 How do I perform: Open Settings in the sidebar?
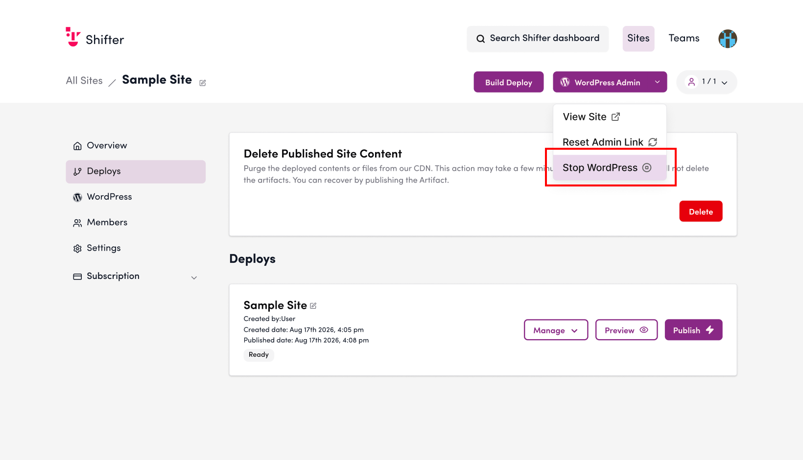coord(136,248)
